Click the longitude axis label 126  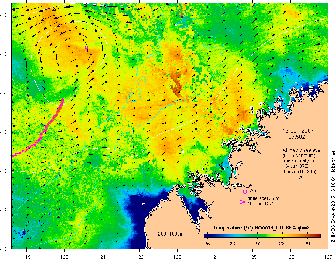pyautogui.click(x=290, y=257)
